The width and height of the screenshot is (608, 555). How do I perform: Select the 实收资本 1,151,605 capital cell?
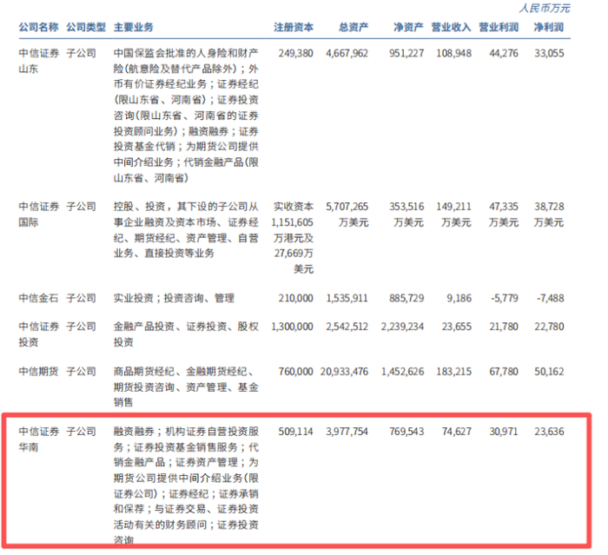293,238
